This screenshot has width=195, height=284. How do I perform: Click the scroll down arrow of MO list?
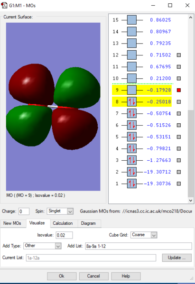(190, 201)
